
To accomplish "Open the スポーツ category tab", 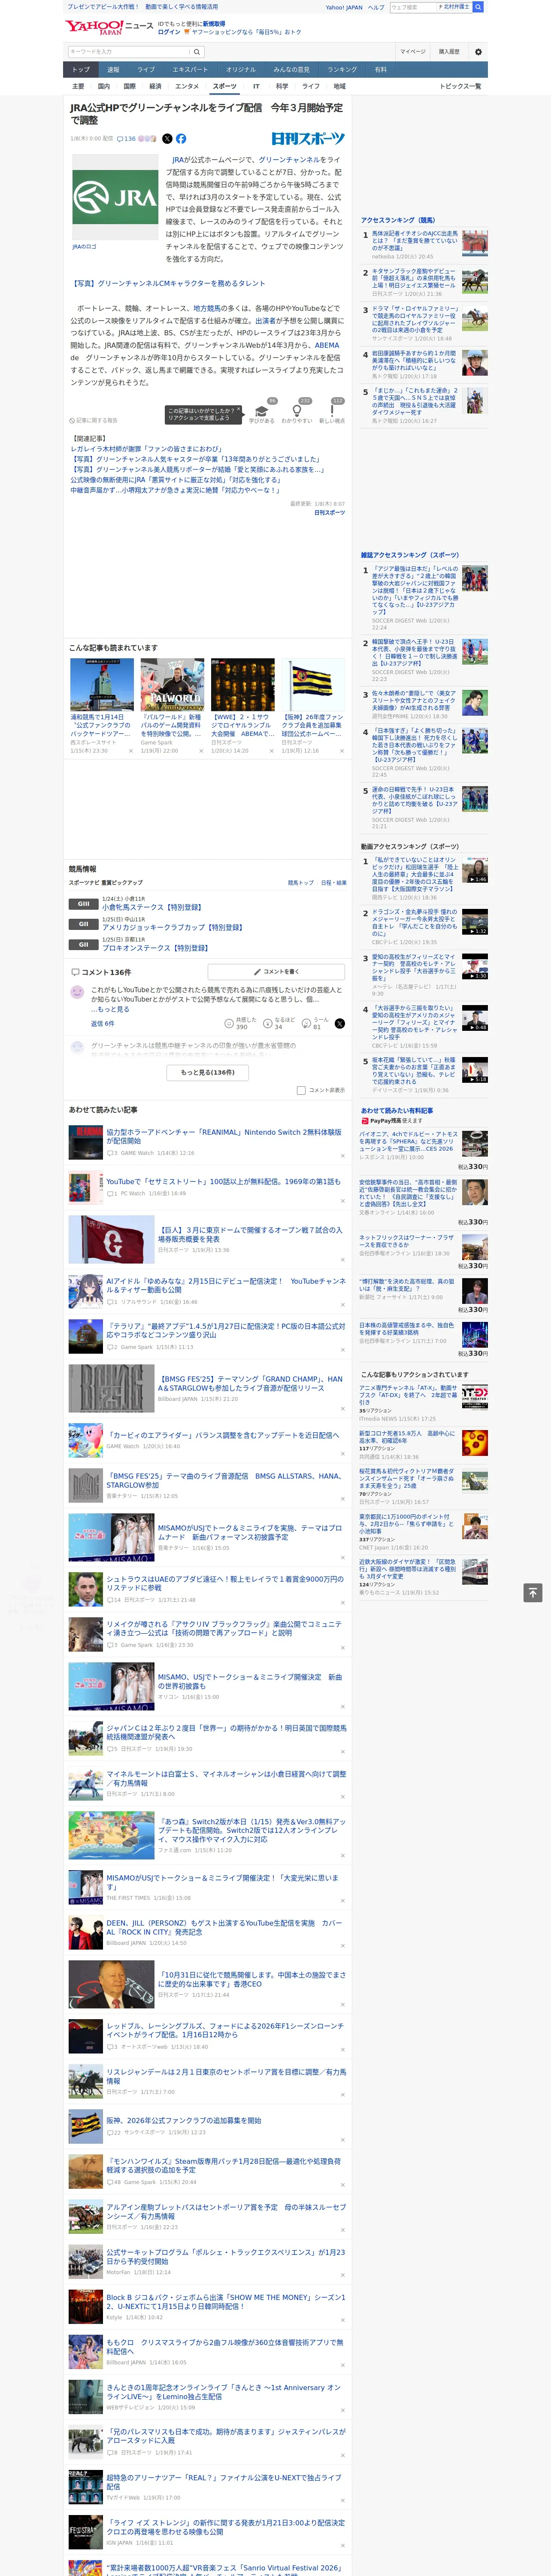I will (225, 86).
